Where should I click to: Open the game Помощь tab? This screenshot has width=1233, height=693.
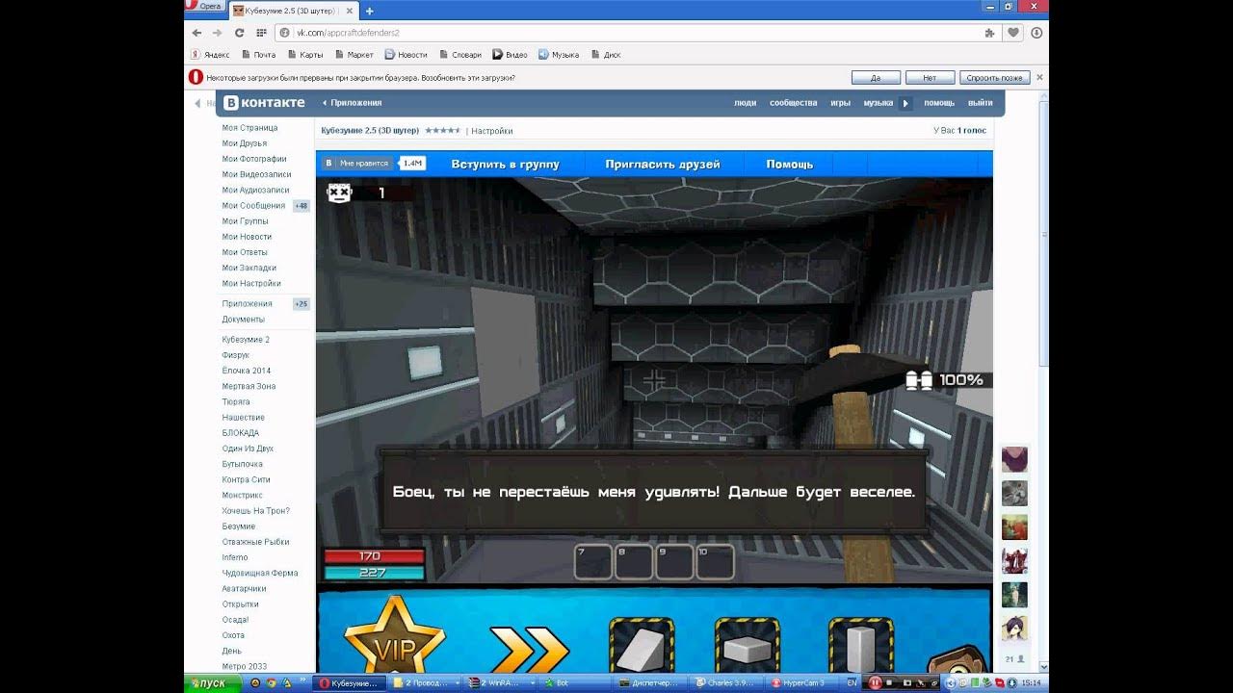[x=790, y=164]
